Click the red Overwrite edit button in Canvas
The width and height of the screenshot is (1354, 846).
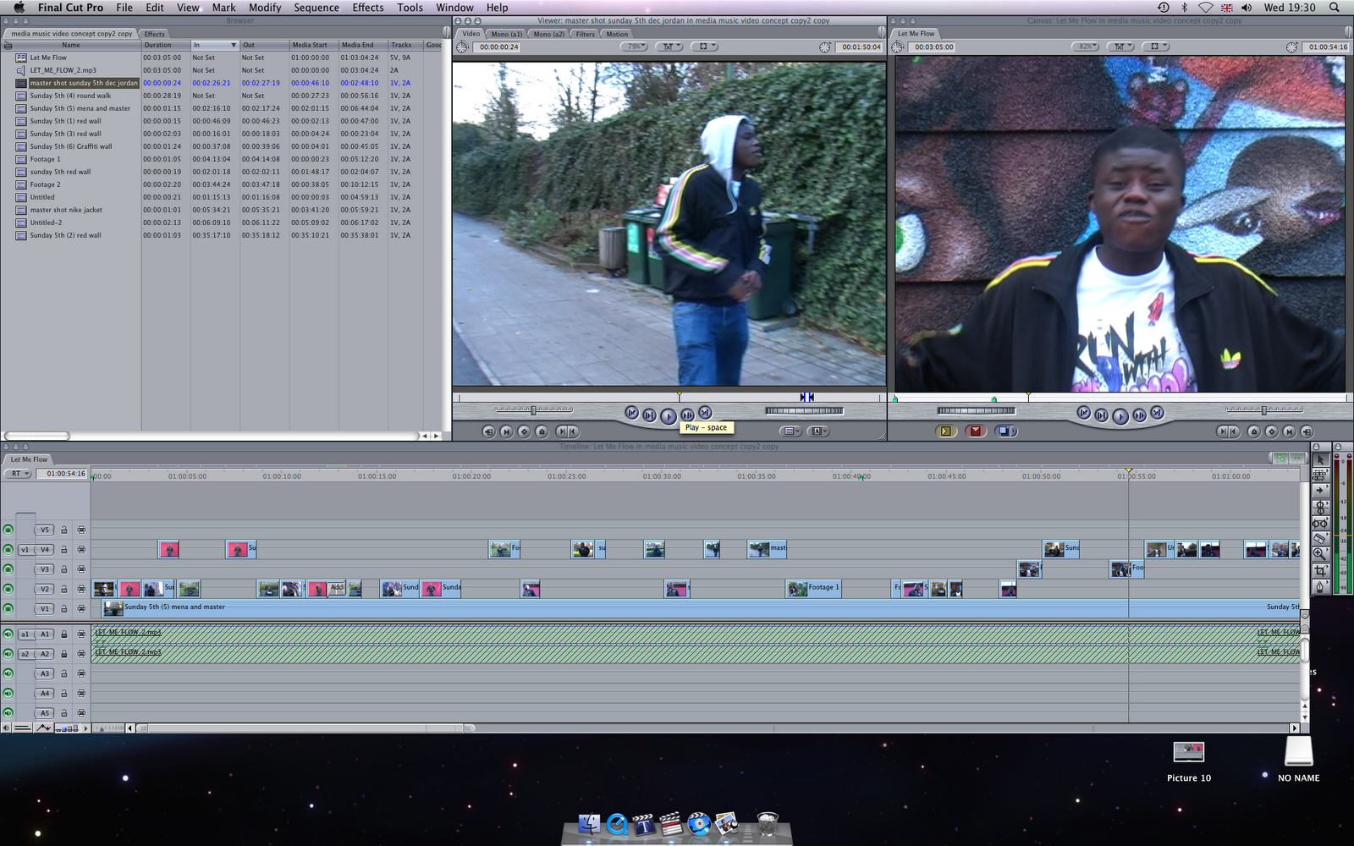pos(975,431)
